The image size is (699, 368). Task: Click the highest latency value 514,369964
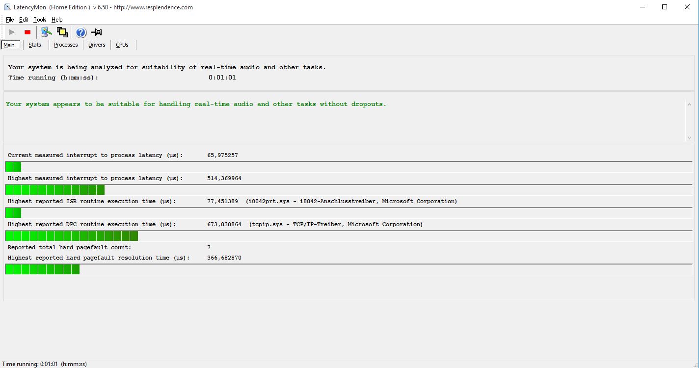coord(224,178)
